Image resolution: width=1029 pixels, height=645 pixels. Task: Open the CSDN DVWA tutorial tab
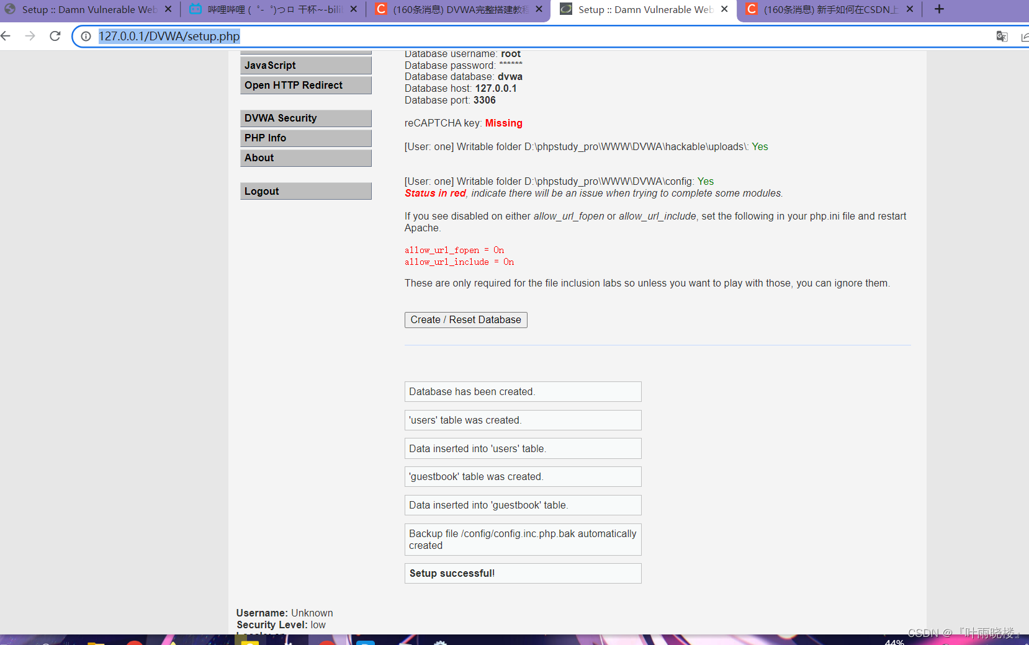click(459, 9)
